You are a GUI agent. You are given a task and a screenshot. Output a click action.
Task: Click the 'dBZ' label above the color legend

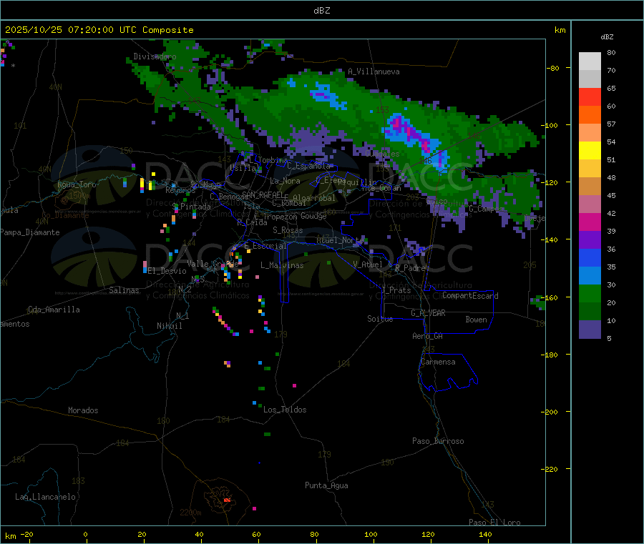click(607, 37)
